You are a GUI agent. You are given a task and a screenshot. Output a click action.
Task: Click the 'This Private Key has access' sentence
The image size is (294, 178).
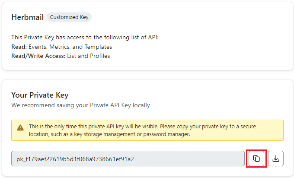85,37
